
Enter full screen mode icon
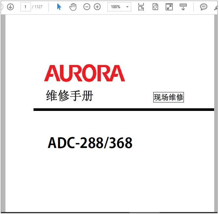(x=169, y=7)
